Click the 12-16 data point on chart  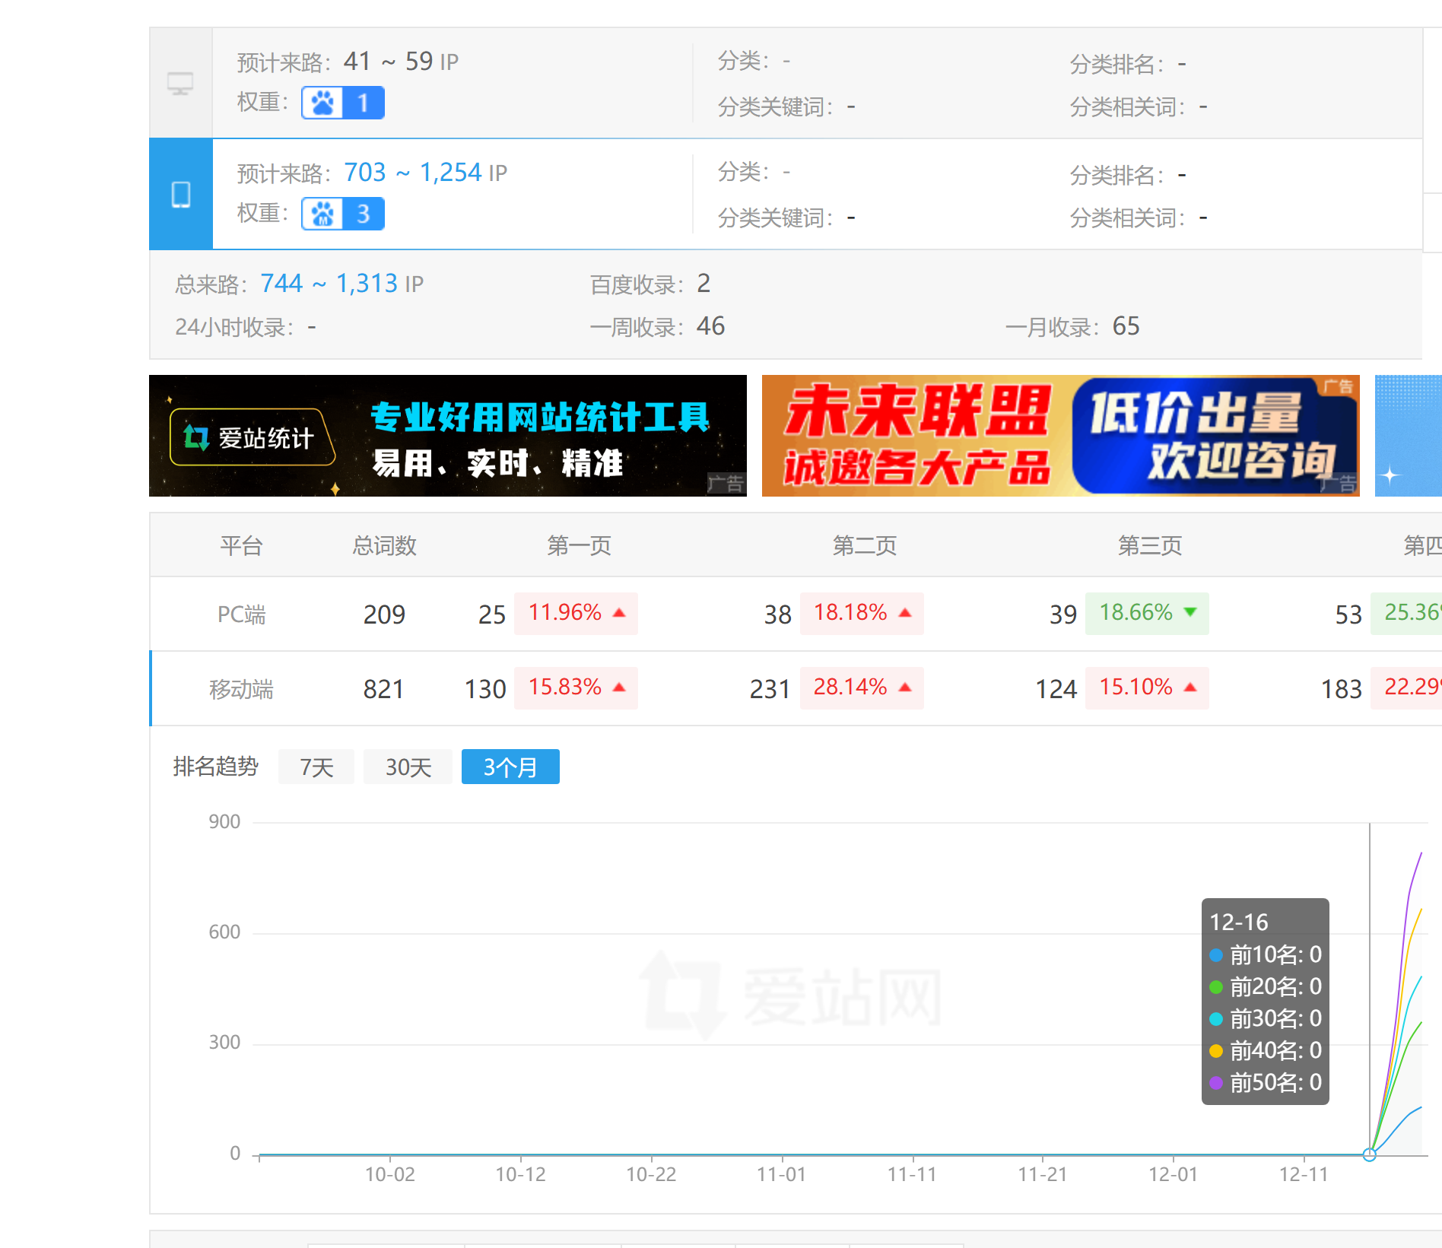[x=1370, y=1154]
